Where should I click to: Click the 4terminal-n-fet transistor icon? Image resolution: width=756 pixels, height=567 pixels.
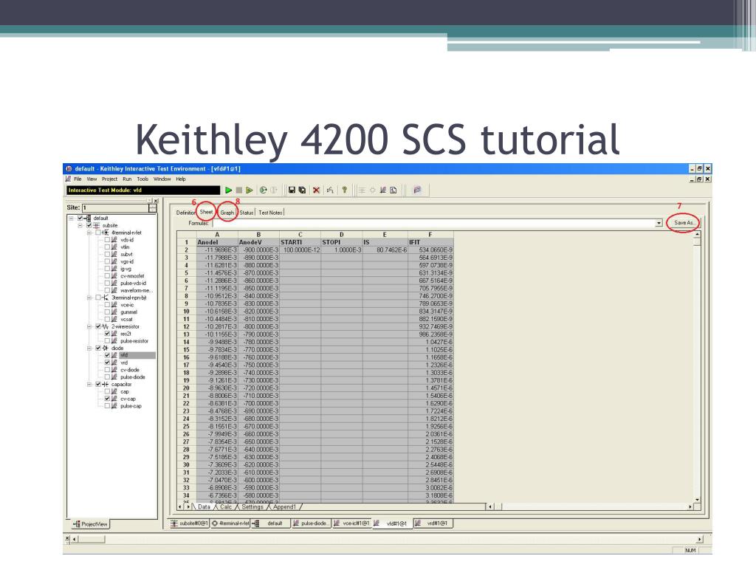105,233
